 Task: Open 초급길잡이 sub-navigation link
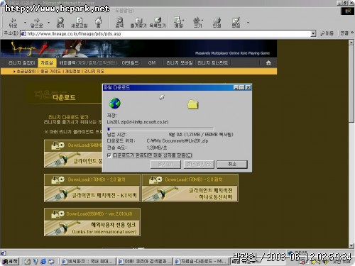pos(26,71)
